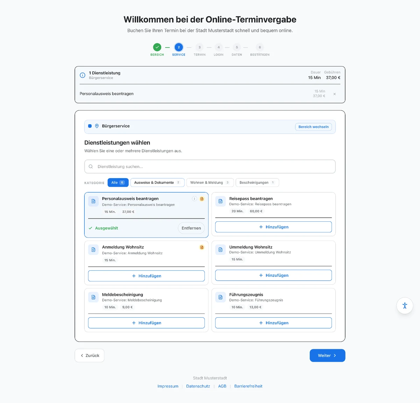Focus the Dienstleistung suchen search field

(210, 167)
